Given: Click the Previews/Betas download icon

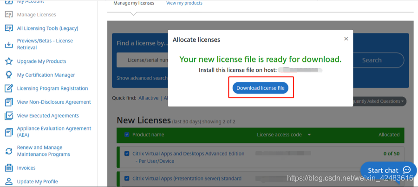Looking at the screenshot, I should (8, 45).
